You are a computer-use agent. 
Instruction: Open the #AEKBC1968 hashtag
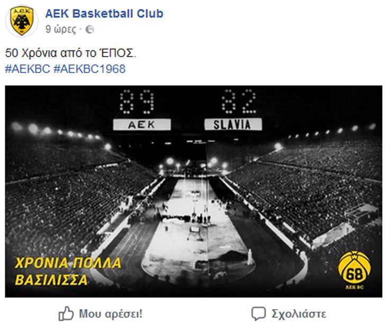(89, 69)
